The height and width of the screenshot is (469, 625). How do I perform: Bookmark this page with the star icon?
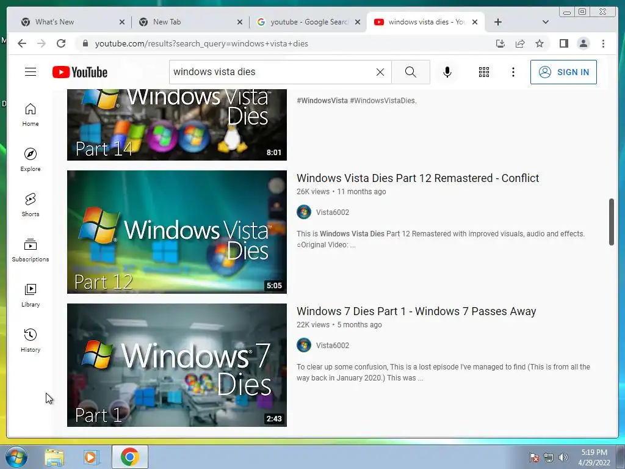click(x=540, y=43)
